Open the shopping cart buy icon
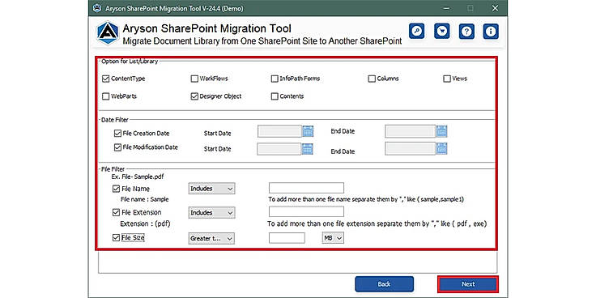Screen dimensions: 596x298 point(441,31)
